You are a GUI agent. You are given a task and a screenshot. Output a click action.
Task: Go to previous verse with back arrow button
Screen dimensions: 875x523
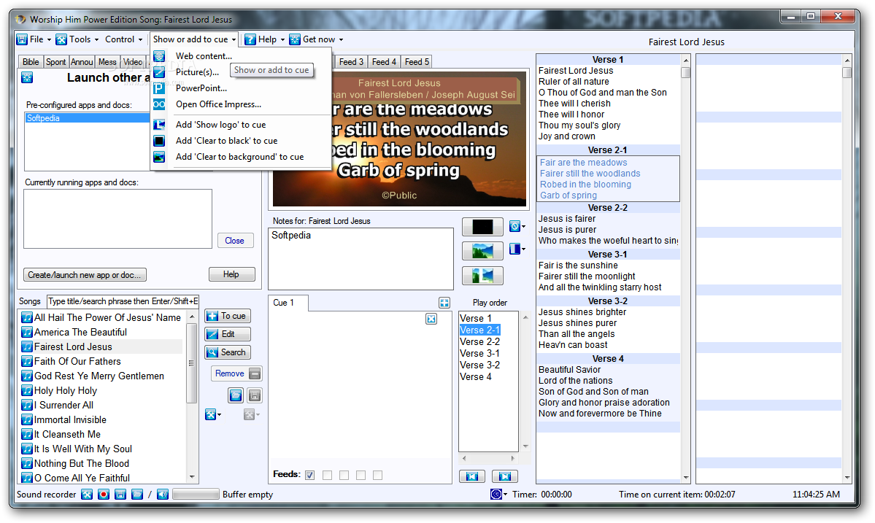(x=472, y=476)
